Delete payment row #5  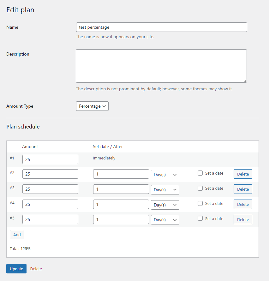click(243, 219)
